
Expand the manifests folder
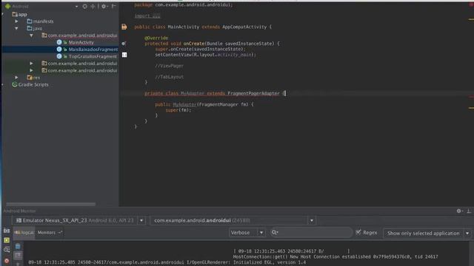[x=16, y=21]
